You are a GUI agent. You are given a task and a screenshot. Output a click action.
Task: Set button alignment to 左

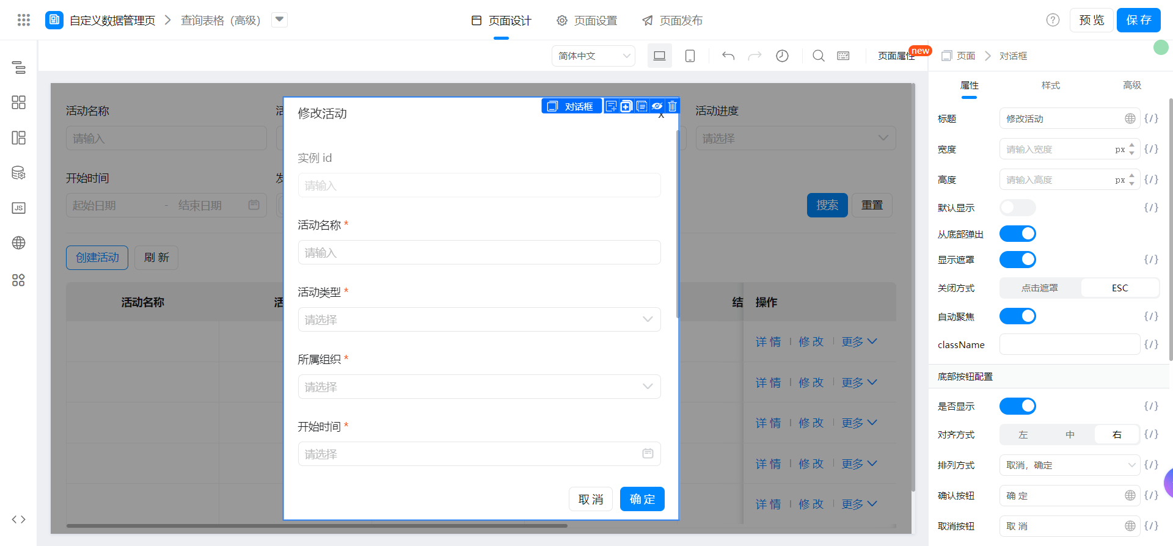pos(1023,435)
